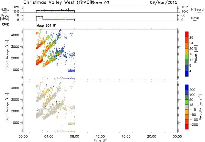Viewport: 205px width, 142px height.
Task: Click the 'Freq. [MHz]' axis label
Action: coord(5,17)
